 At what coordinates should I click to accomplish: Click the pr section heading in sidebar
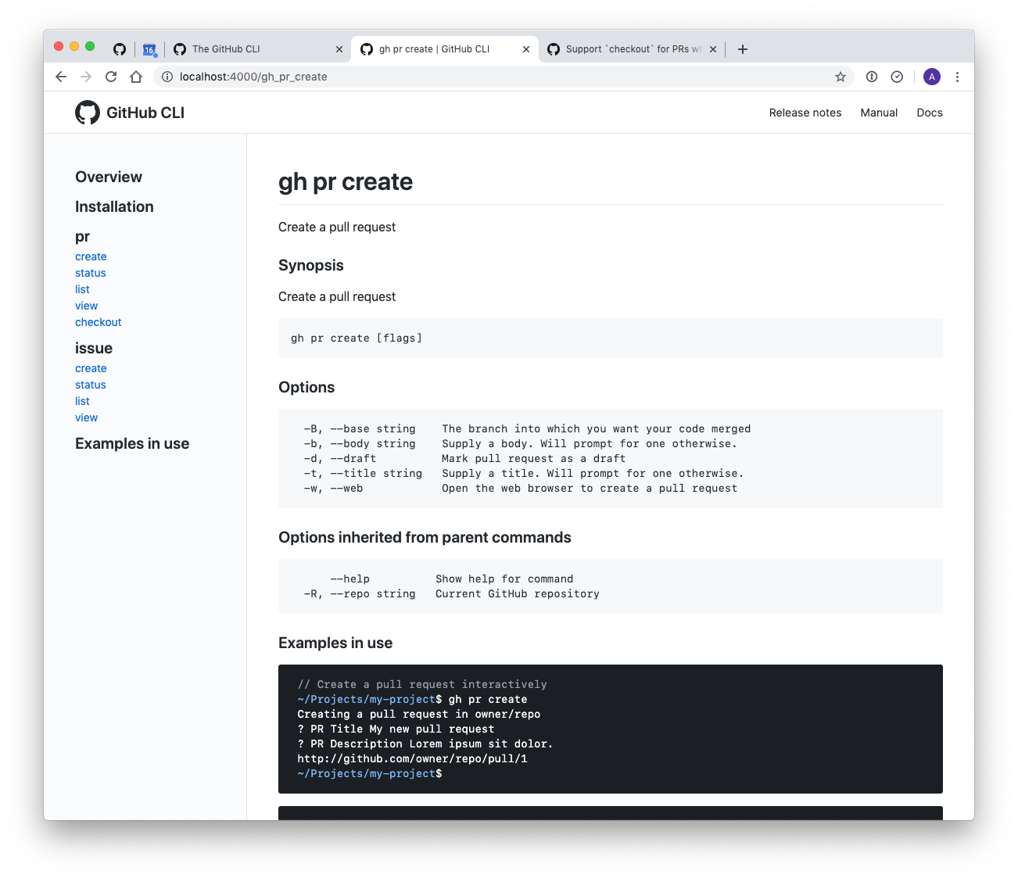82,237
